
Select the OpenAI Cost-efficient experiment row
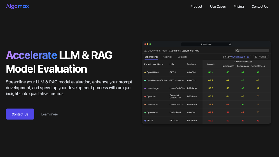tap(157, 80)
